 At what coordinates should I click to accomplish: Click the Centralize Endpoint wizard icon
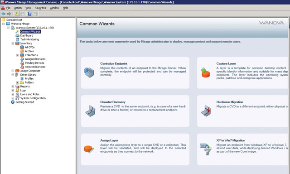[x=89, y=72]
